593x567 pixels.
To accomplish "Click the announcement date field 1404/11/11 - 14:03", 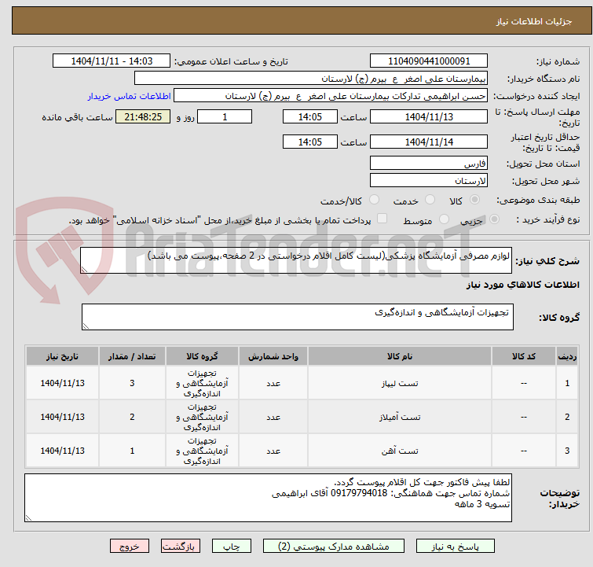I will (112, 61).
